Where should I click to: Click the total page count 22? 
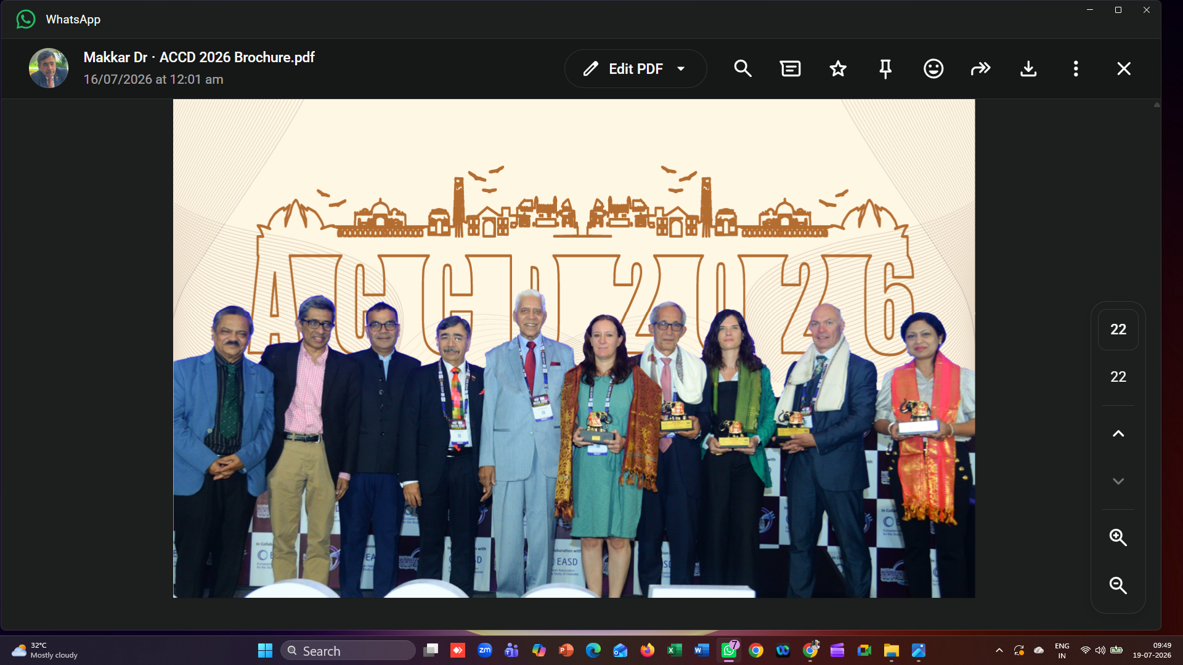pyautogui.click(x=1118, y=377)
